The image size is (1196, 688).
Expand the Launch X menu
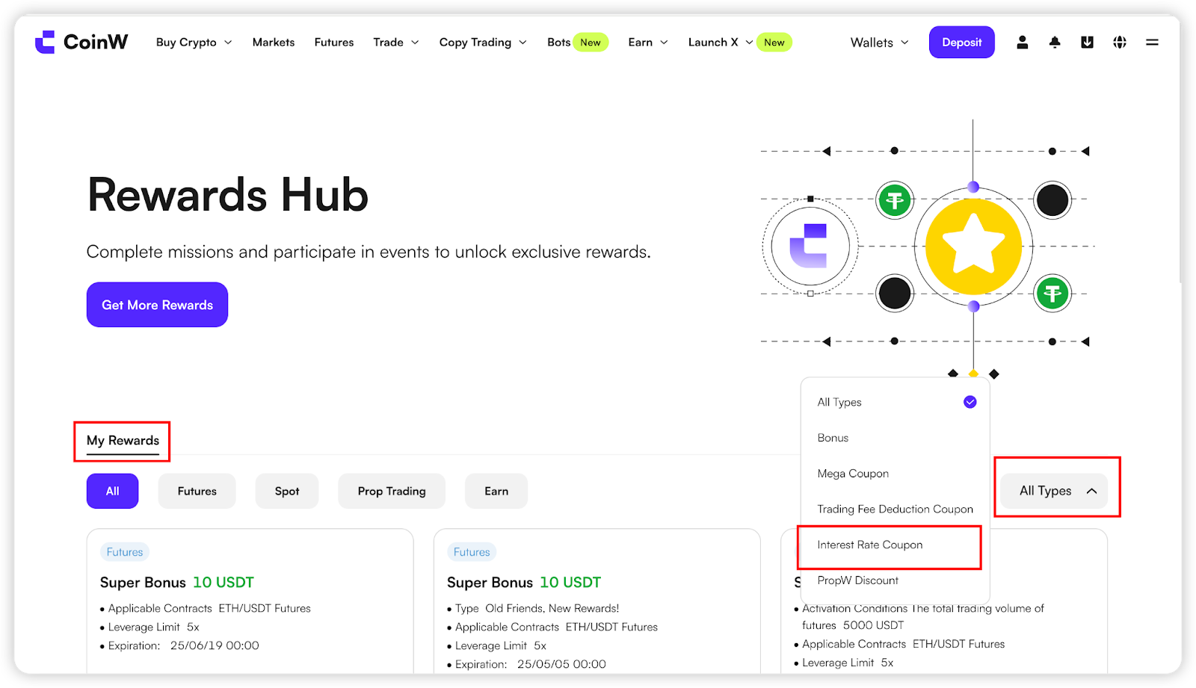(720, 43)
